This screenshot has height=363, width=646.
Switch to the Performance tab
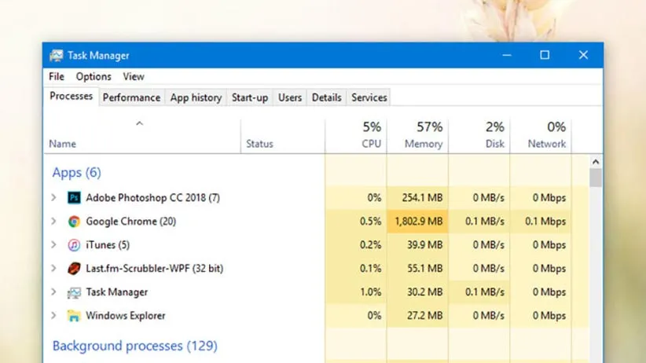point(131,97)
